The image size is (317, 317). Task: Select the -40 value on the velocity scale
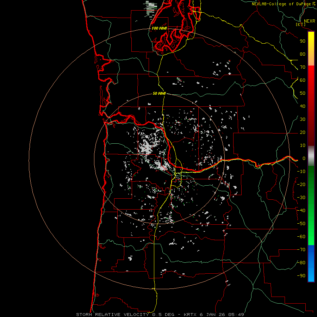(301, 211)
